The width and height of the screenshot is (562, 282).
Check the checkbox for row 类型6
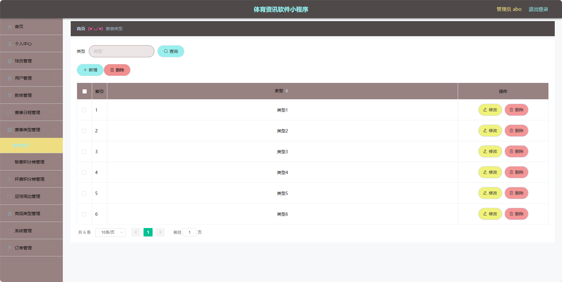click(x=84, y=214)
